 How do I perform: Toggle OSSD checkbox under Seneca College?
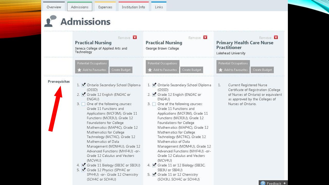pos(83,85)
